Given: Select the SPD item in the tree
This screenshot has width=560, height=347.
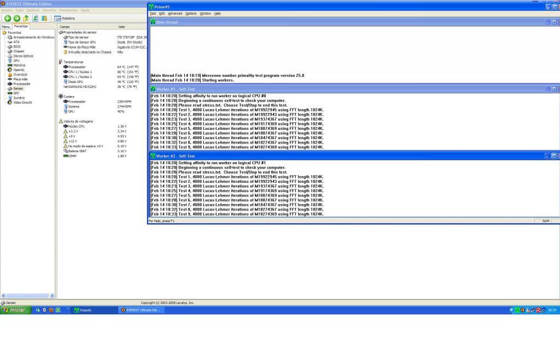Looking at the screenshot, I should 14,93.
